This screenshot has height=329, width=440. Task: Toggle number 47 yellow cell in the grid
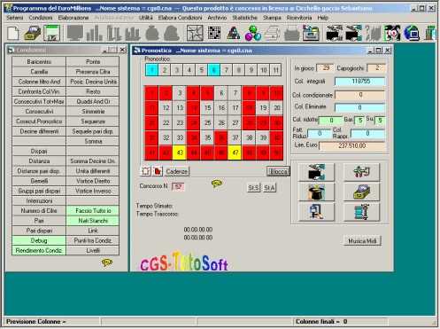pyautogui.click(x=235, y=153)
